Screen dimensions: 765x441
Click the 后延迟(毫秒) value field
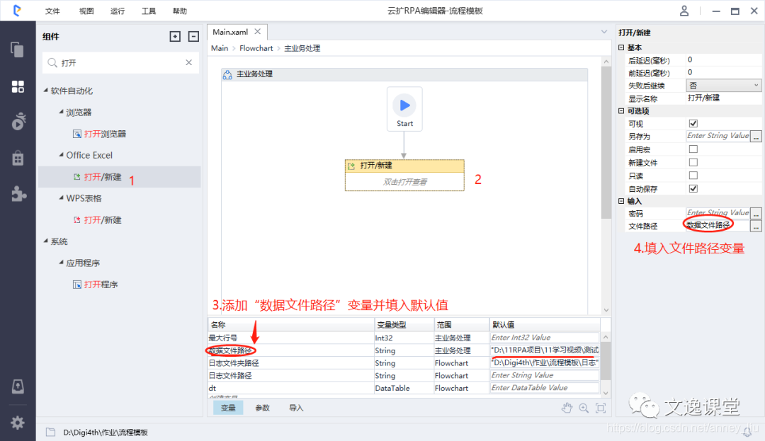(724, 60)
